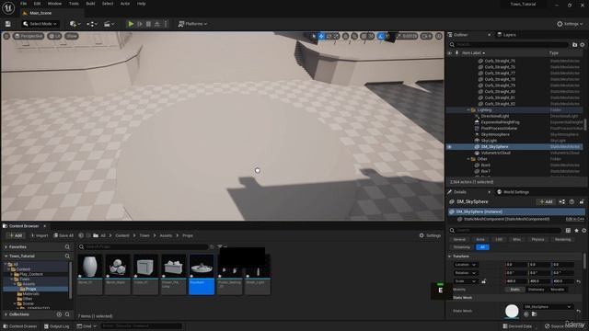Viewport: 589px width, 331px height.
Task: Click the Outliner search field
Action: (x=512, y=45)
